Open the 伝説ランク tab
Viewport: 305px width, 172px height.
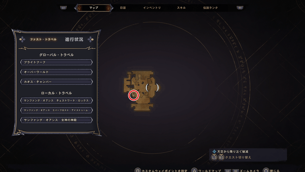(x=210, y=8)
